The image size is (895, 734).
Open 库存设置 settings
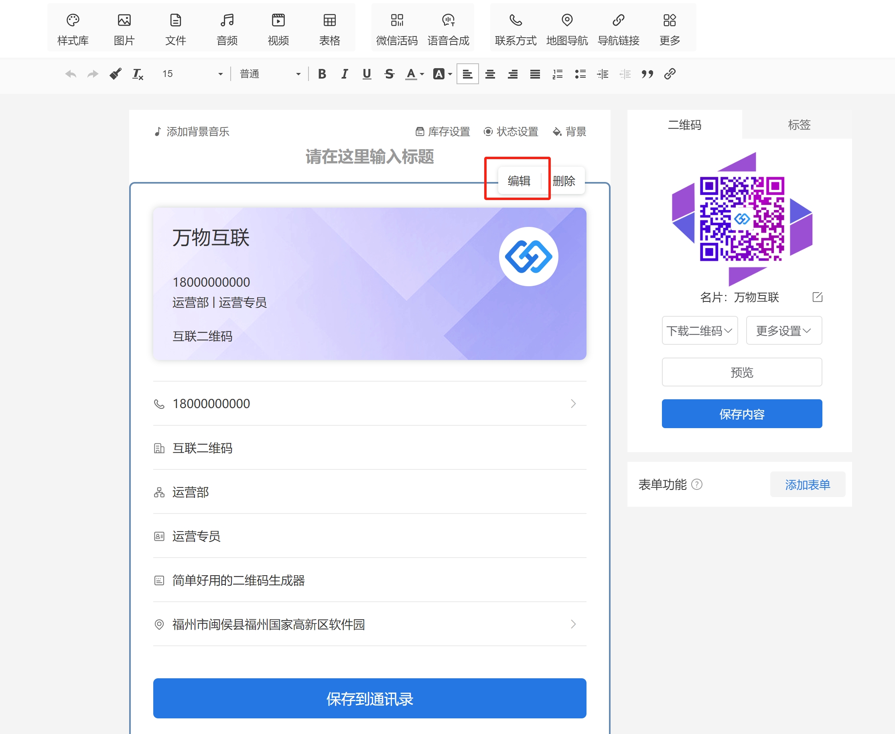pos(442,131)
